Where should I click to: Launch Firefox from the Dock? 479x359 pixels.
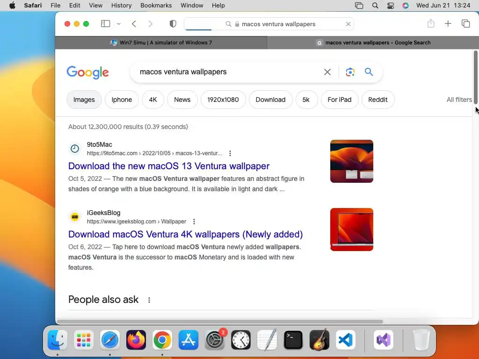[x=136, y=340]
